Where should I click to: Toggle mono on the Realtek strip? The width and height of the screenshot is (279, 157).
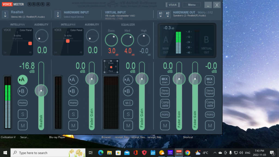click(23, 103)
